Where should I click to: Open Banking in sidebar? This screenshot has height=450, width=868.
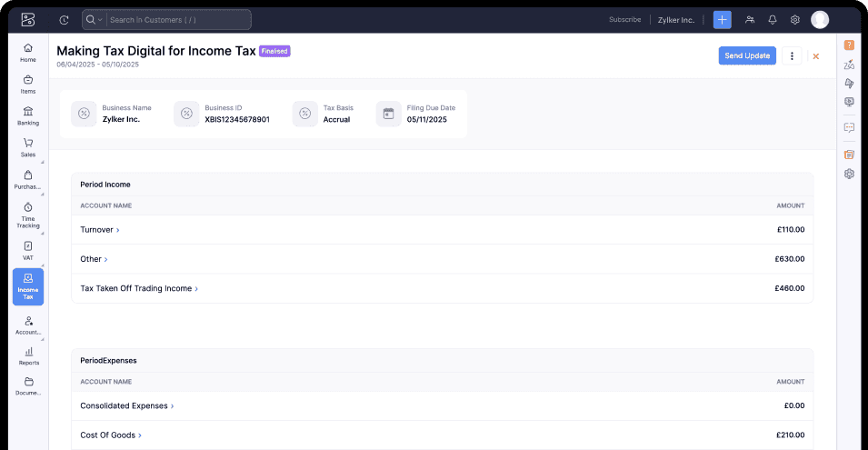pyautogui.click(x=28, y=115)
